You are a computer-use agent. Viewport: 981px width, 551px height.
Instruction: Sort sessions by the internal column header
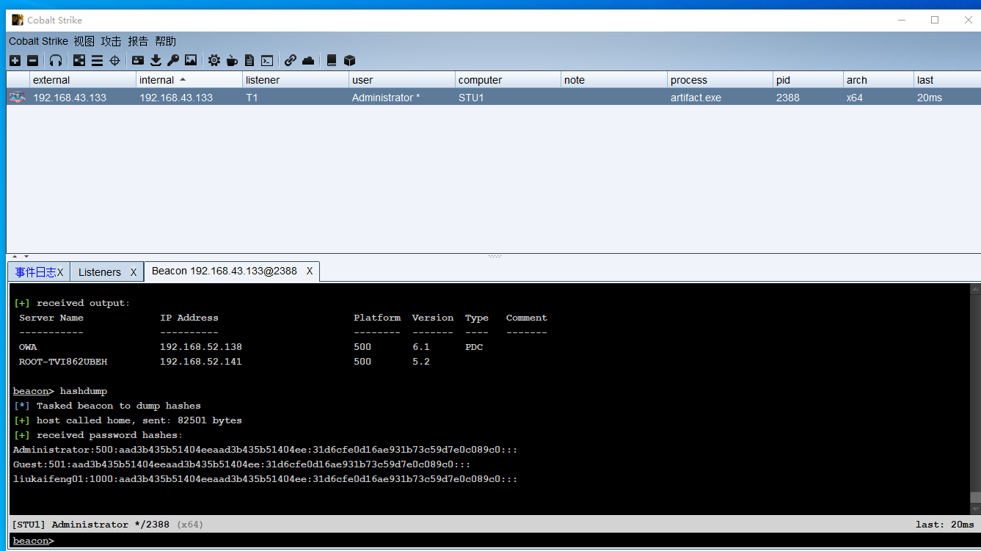point(189,80)
